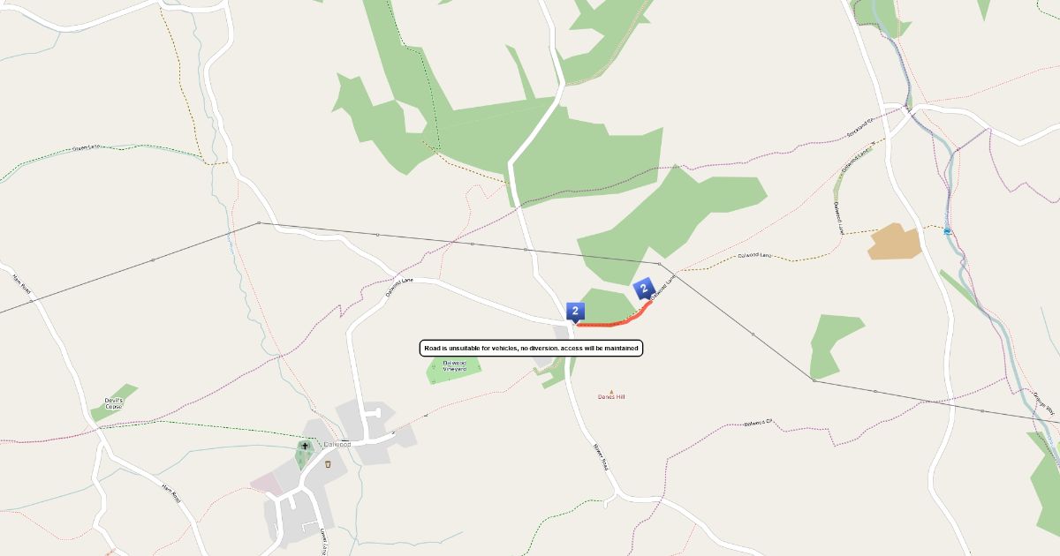Viewport: 1060px width, 556px height.
Task: Select the pub icon in Dalwood village
Action: coord(328,463)
